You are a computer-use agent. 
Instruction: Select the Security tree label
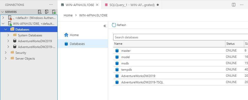click(21, 53)
